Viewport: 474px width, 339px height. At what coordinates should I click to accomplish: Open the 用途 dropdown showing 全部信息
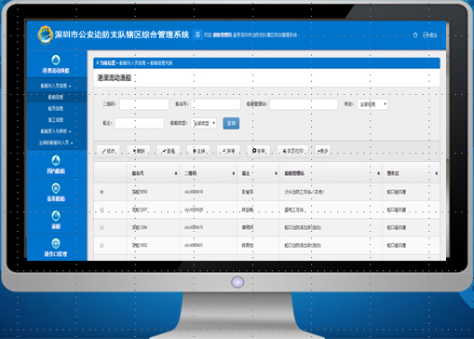tap(372, 104)
